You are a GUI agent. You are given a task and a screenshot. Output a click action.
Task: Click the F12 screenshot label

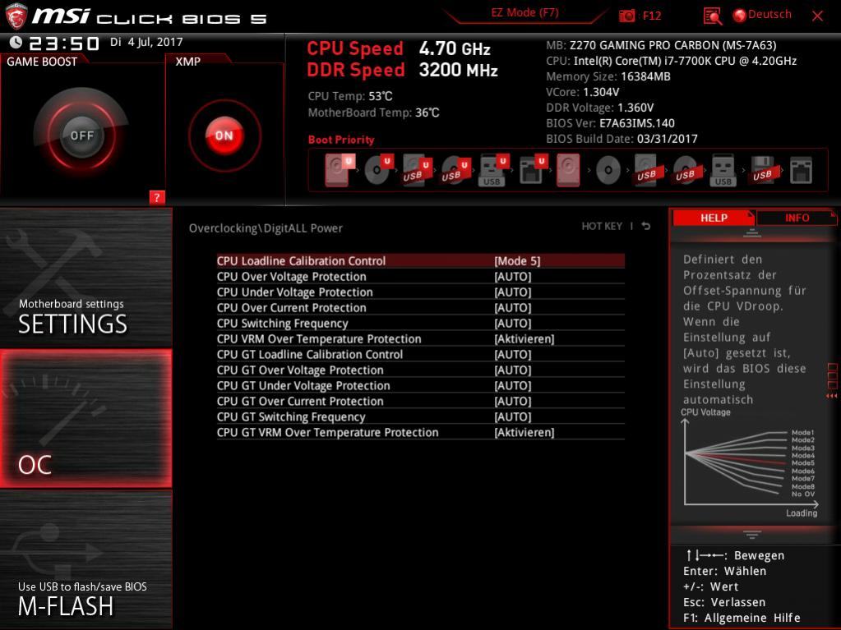tap(652, 16)
